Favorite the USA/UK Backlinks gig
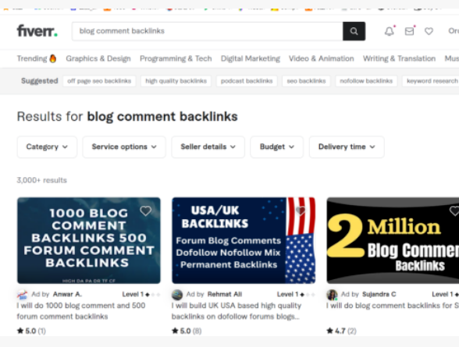 click(x=301, y=211)
